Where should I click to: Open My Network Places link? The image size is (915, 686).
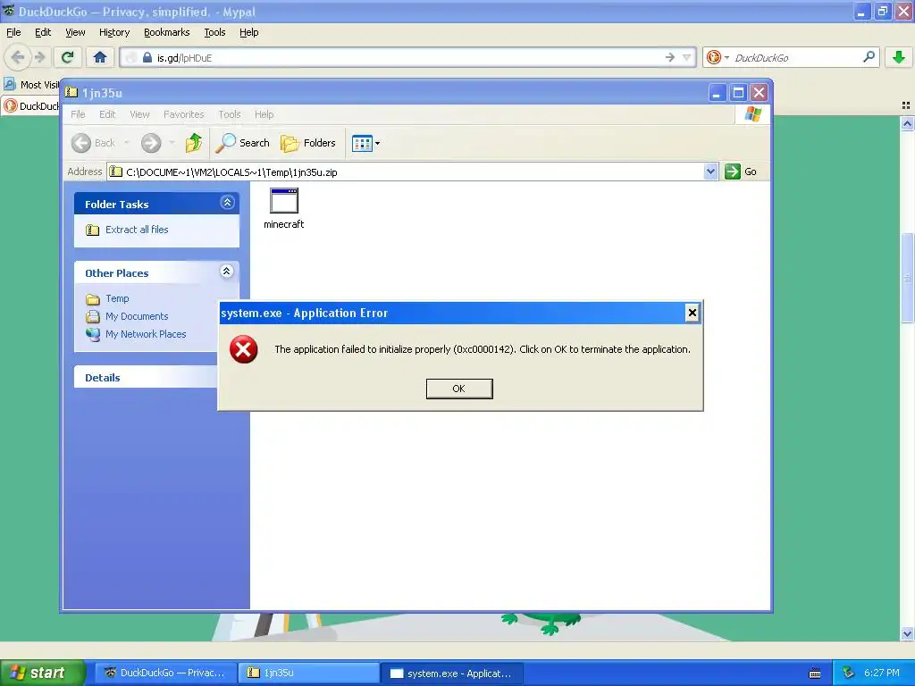click(146, 334)
